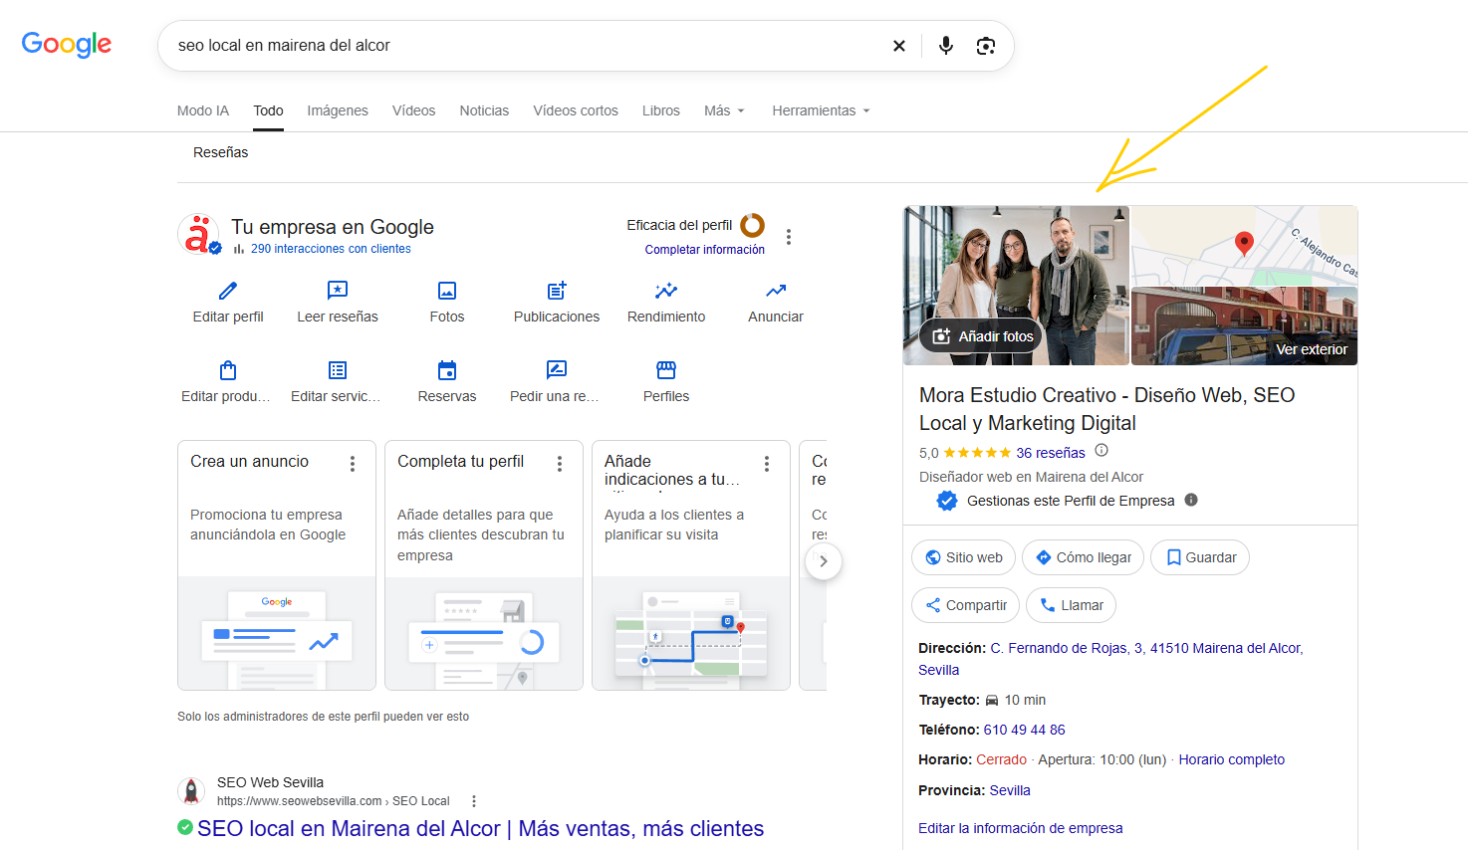
Task: Click in the search input field
Action: 528,46
